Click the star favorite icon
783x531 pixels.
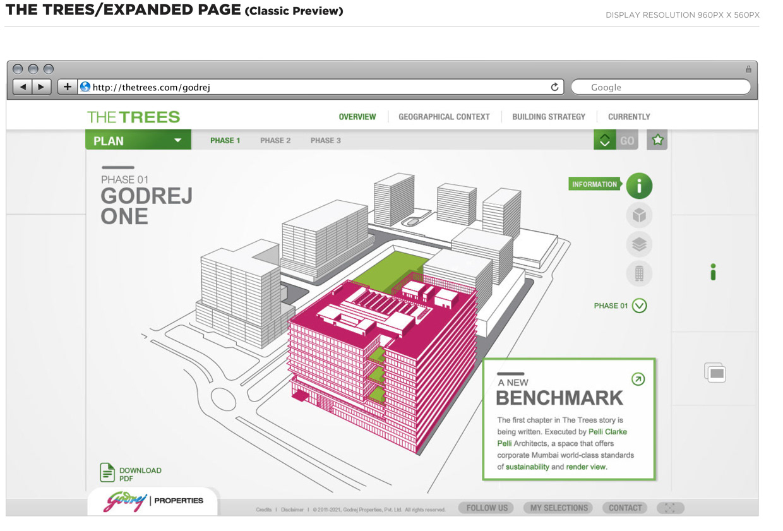coord(657,140)
